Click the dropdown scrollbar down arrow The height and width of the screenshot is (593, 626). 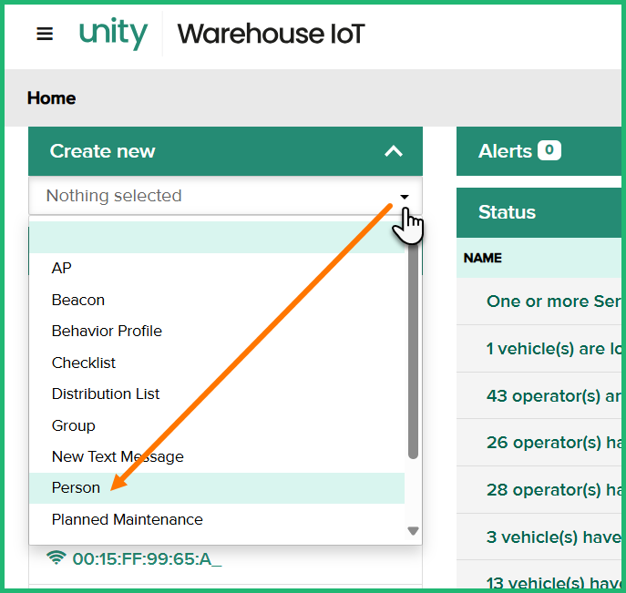click(413, 530)
